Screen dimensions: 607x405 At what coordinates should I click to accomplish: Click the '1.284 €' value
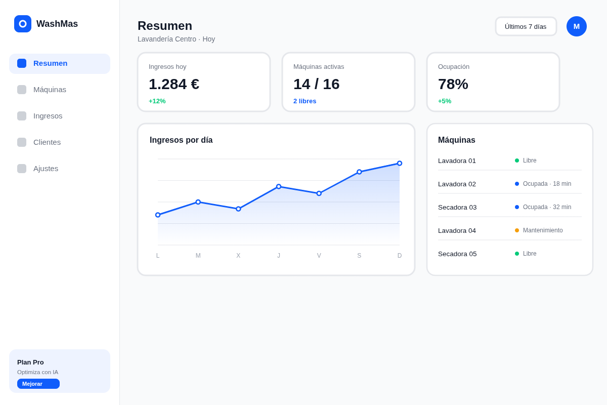pos(174,84)
